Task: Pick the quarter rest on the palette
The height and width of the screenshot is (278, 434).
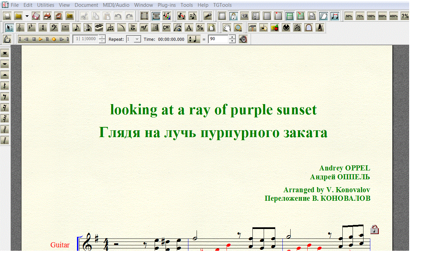Action: pyautogui.click(x=5, y=86)
